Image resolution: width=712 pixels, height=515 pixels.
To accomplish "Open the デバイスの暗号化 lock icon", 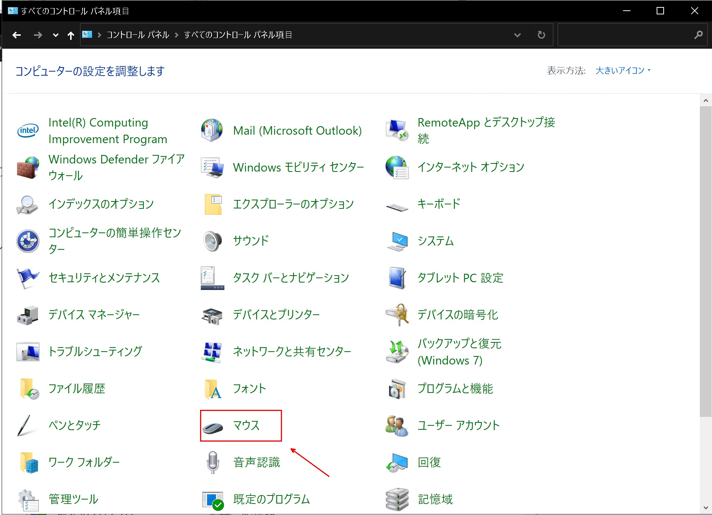I will (397, 315).
